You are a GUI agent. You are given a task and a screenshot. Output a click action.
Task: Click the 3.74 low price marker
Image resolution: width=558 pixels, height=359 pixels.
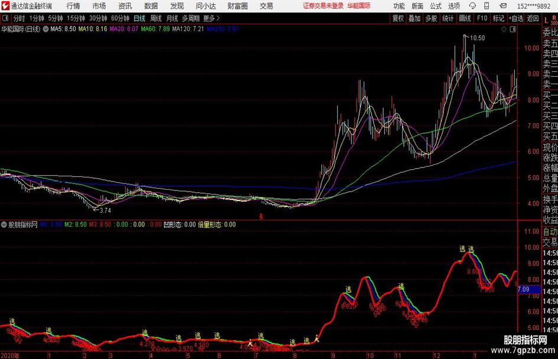tap(105, 210)
